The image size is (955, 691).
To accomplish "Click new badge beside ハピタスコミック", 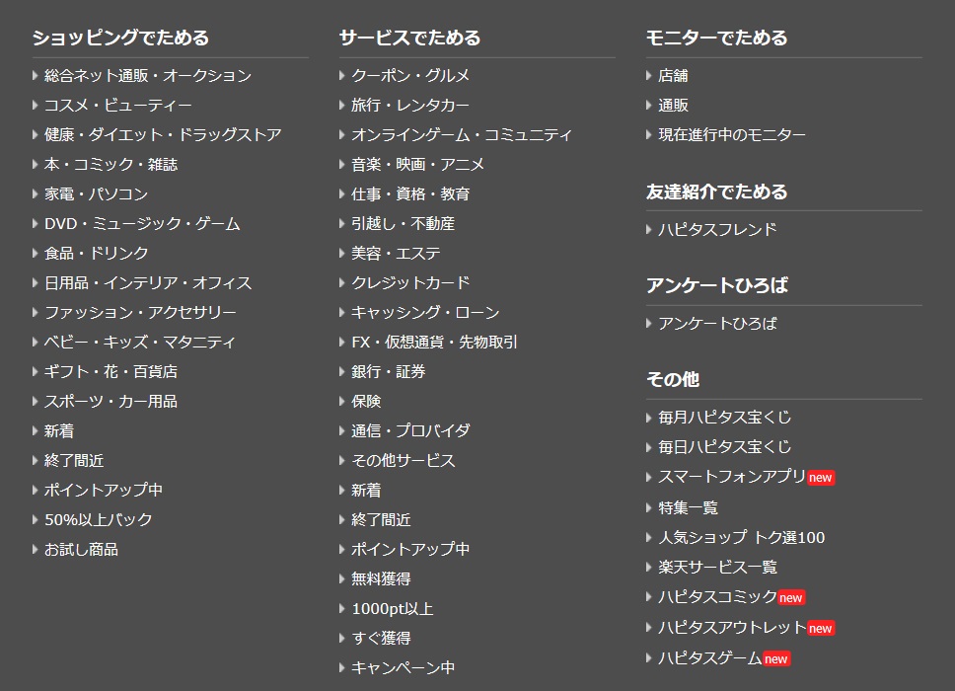I will [x=791, y=598].
